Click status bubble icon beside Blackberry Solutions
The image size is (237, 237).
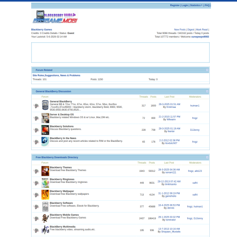pos(36,130)
